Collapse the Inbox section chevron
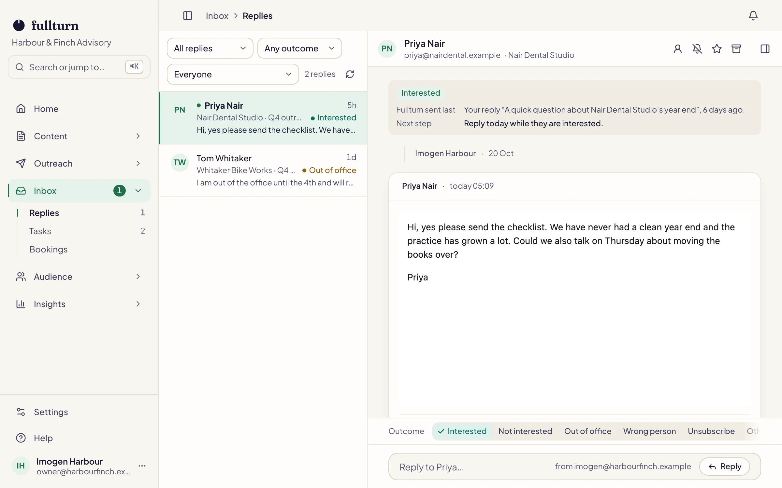 pos(138,191)
